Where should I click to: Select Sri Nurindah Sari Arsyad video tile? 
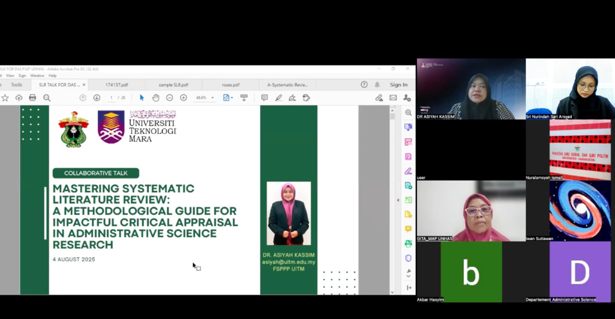point(570,89)
